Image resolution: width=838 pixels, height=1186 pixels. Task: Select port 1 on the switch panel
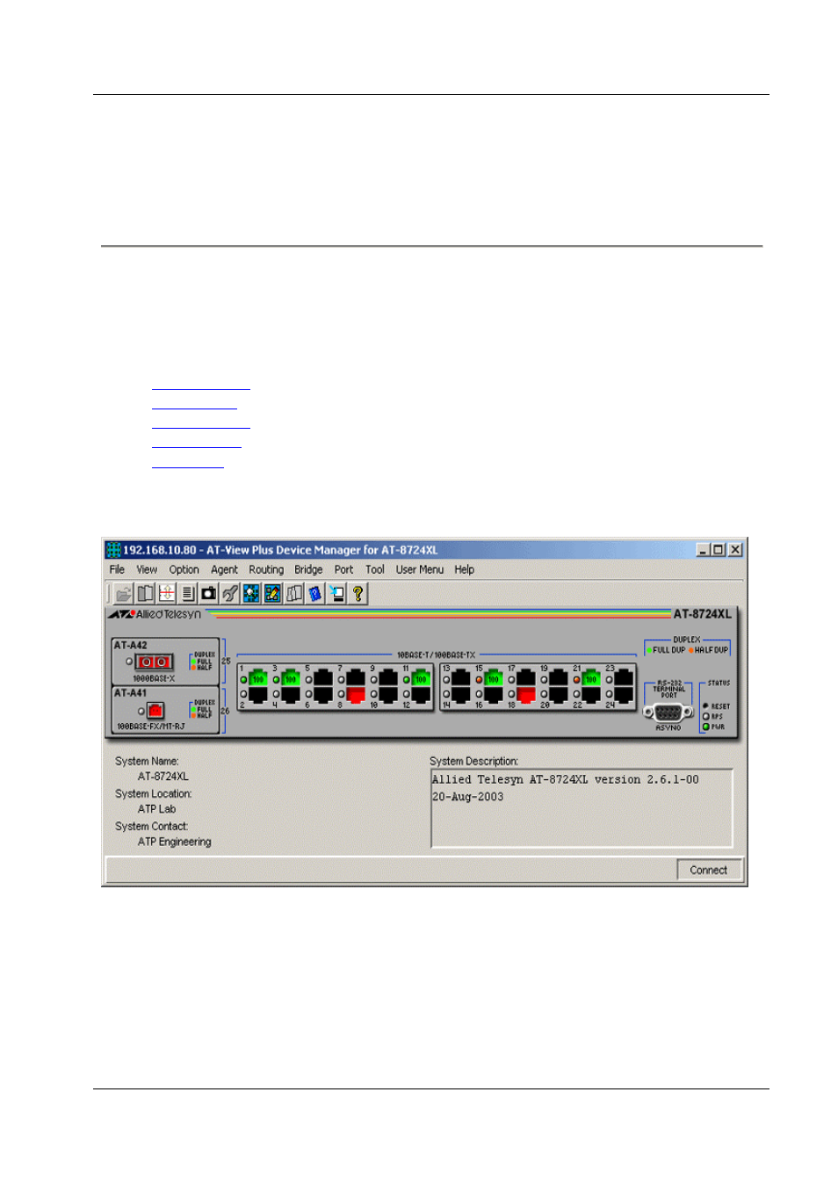(x=257, y=677)
